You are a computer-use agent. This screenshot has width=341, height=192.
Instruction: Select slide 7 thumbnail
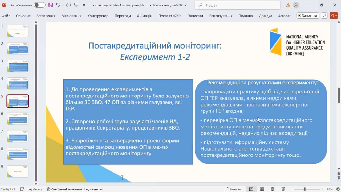pyautogui.click(x=18, y=136)
